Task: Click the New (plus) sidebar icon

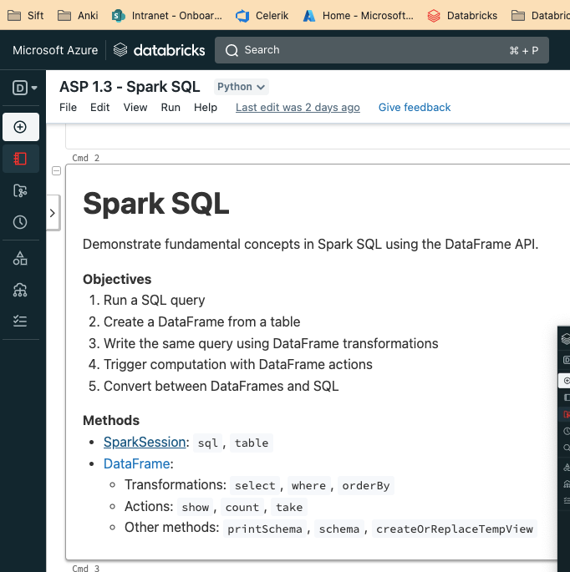Action: 21,127
